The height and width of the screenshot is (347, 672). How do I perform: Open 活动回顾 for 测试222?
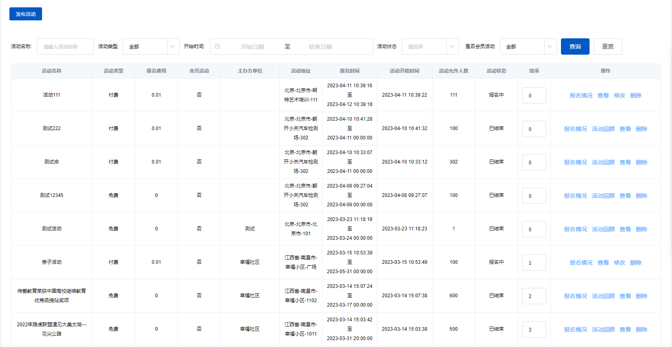click(x=603, y=129)
